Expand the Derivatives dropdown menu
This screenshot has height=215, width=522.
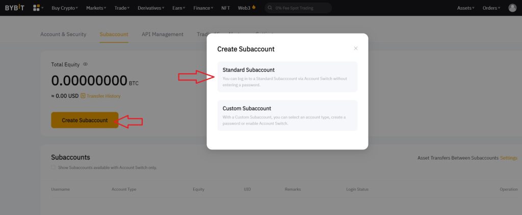point(151,8)
